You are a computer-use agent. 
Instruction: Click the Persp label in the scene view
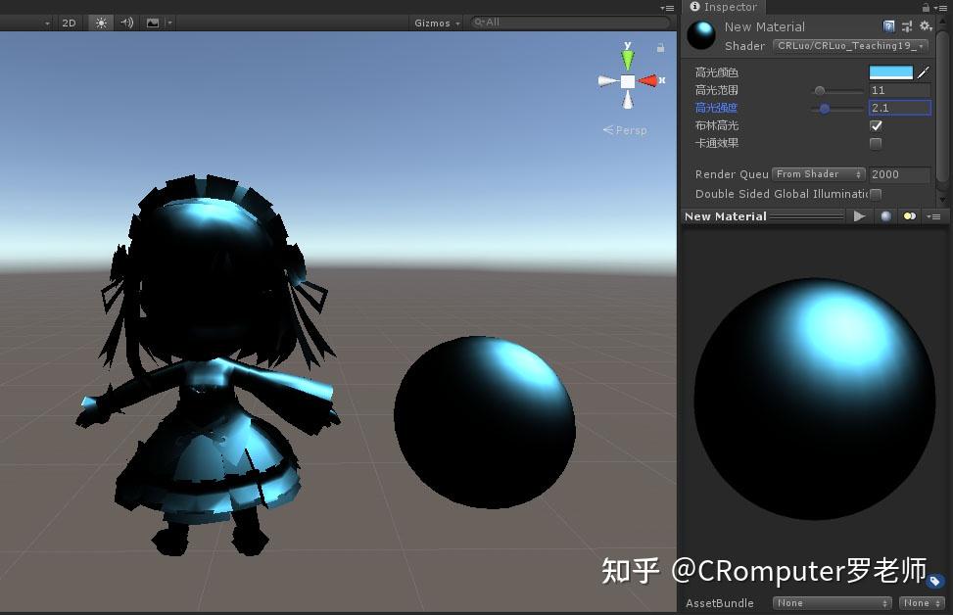(x=631, y=129)
